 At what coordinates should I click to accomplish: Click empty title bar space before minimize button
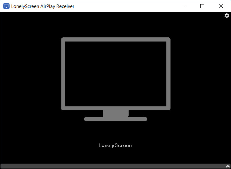point(128,6)
